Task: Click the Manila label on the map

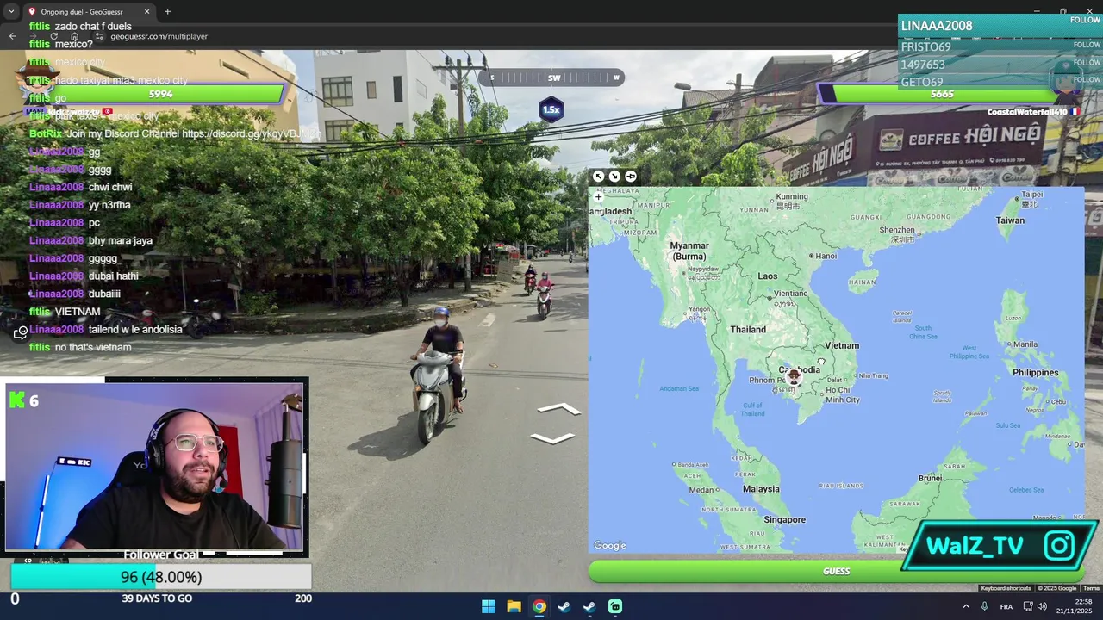Action: [x=1025, y=344]
